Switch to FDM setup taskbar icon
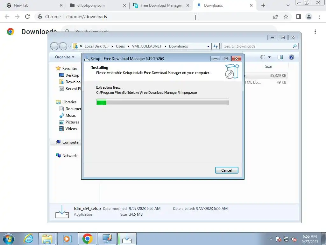Viewport: 326px width, 245px height. point(127,239)
